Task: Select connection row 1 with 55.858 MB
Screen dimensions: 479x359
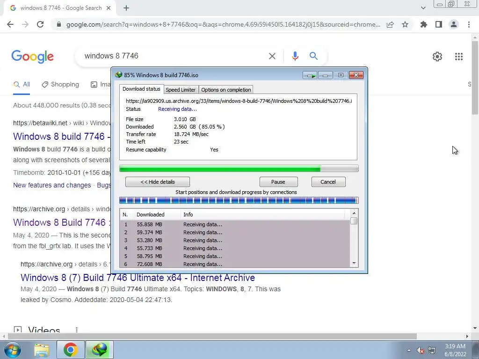Action: click(x=235, y=224)
